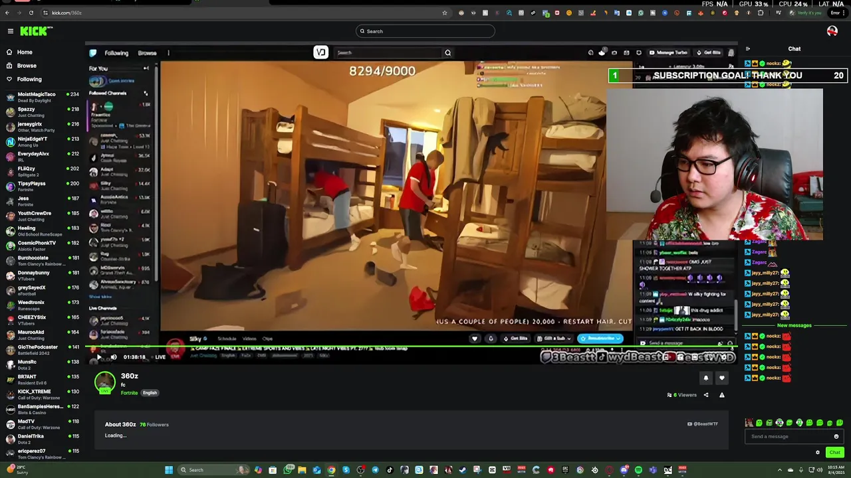Screen dimensions: 851x478
Task: Collapse the chat panel with arrow icon
Action: tap(747, 48)
